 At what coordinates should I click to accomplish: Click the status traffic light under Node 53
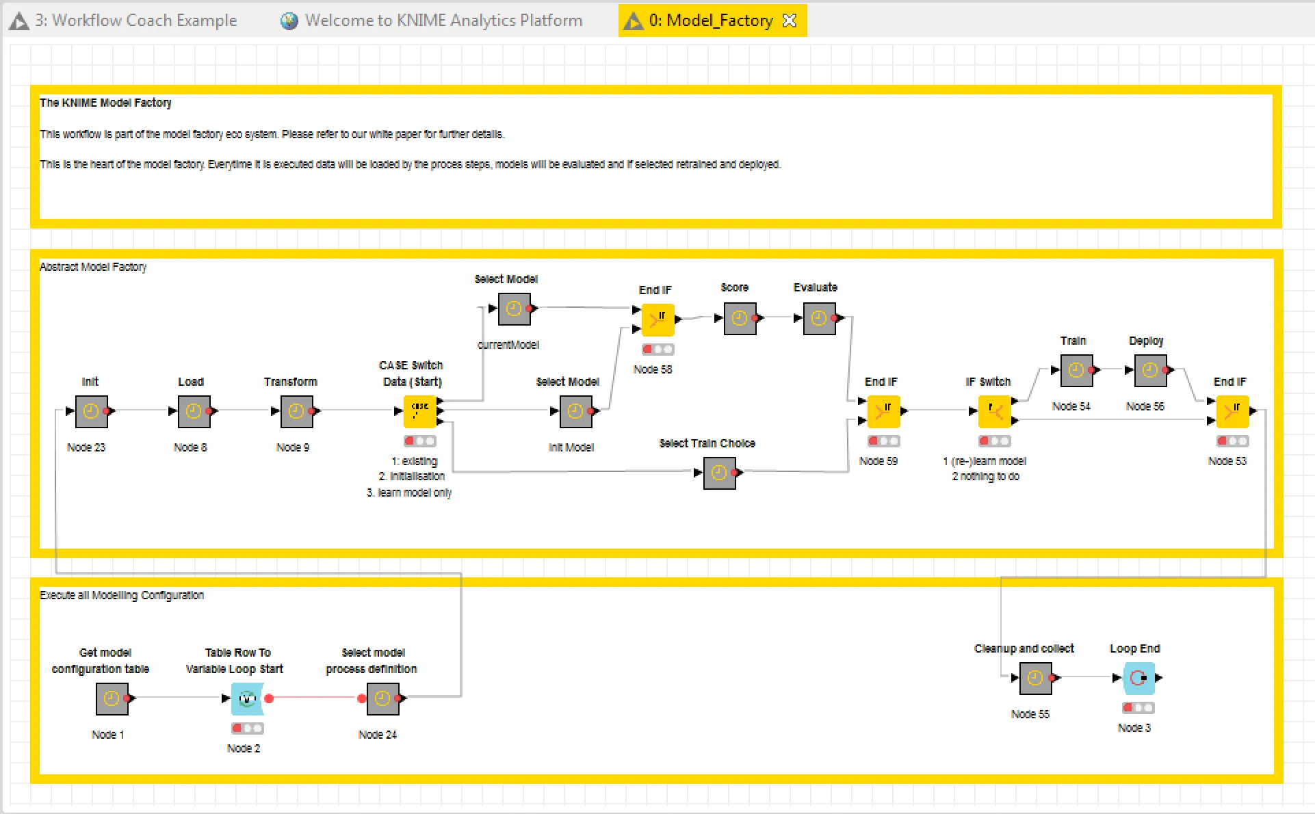click(x=1232, y=441)
